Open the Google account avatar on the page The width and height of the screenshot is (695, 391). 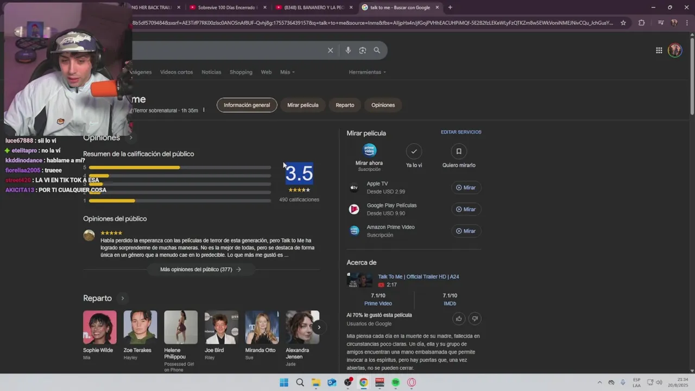point(675,51)
